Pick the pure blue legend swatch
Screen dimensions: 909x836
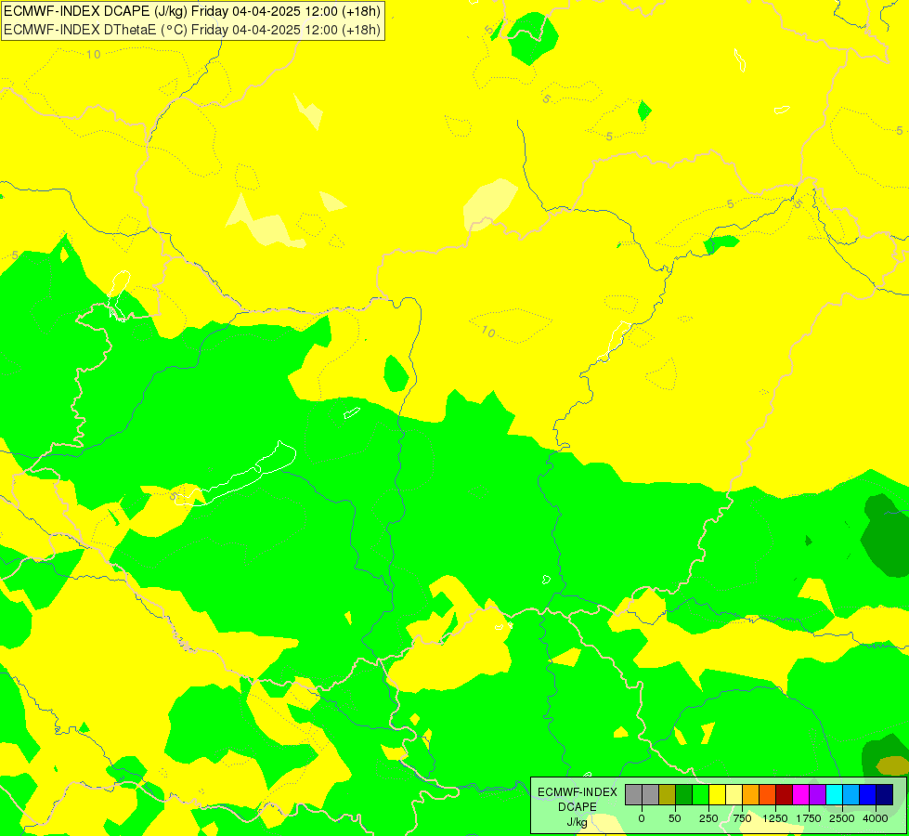click(x=868, y=794)
